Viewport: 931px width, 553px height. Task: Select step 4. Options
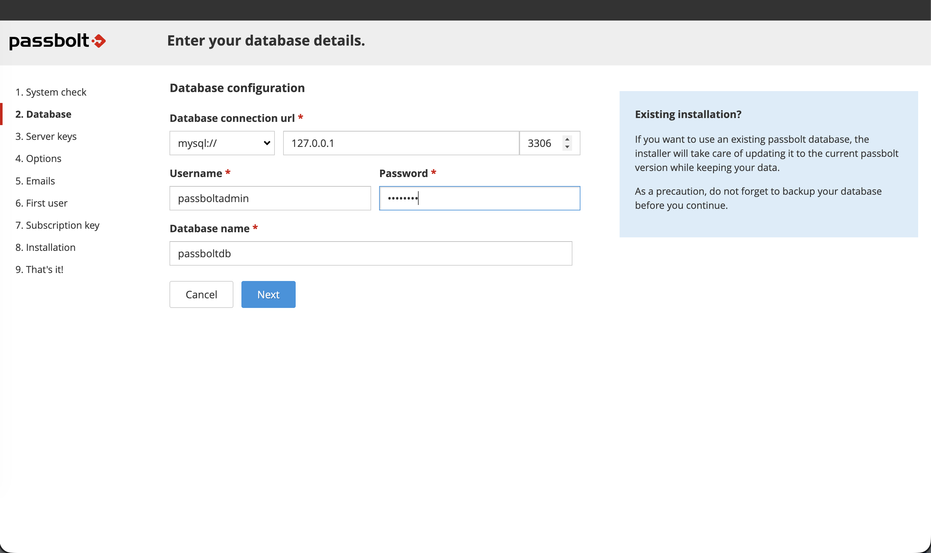(39, 158)
